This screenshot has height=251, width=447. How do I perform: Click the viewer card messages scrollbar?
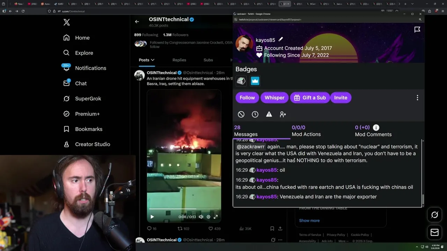coord(423,199)
